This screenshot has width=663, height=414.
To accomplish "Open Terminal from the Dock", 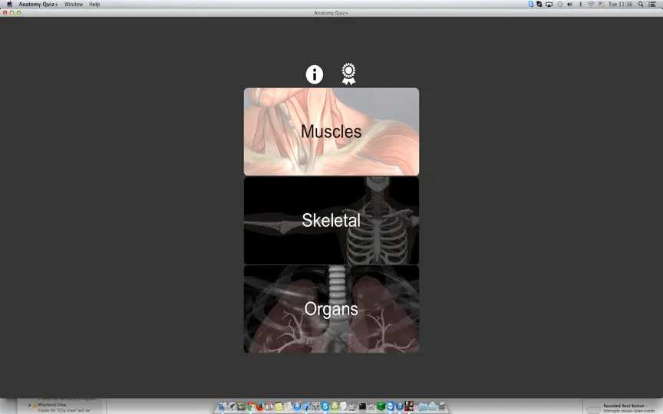I will pos(362,406).
